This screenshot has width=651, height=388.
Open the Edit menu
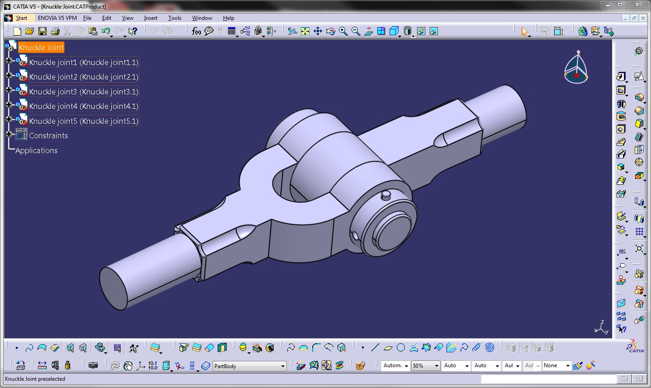coord(106,18)
